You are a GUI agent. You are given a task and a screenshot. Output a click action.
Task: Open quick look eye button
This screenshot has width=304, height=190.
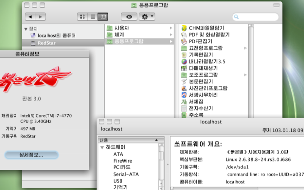click(x=129, y=17)
